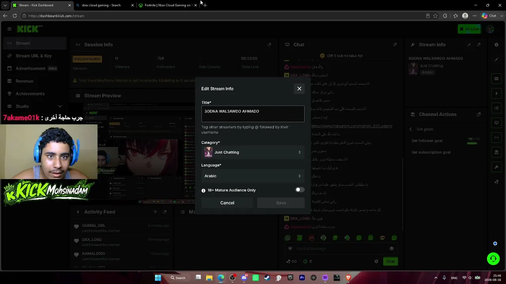Open Epic Games Launcher from taskbar

[x=290, y=278]
